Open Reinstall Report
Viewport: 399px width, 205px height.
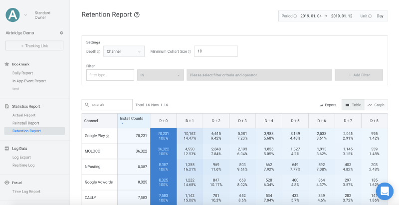coord(26,123)
